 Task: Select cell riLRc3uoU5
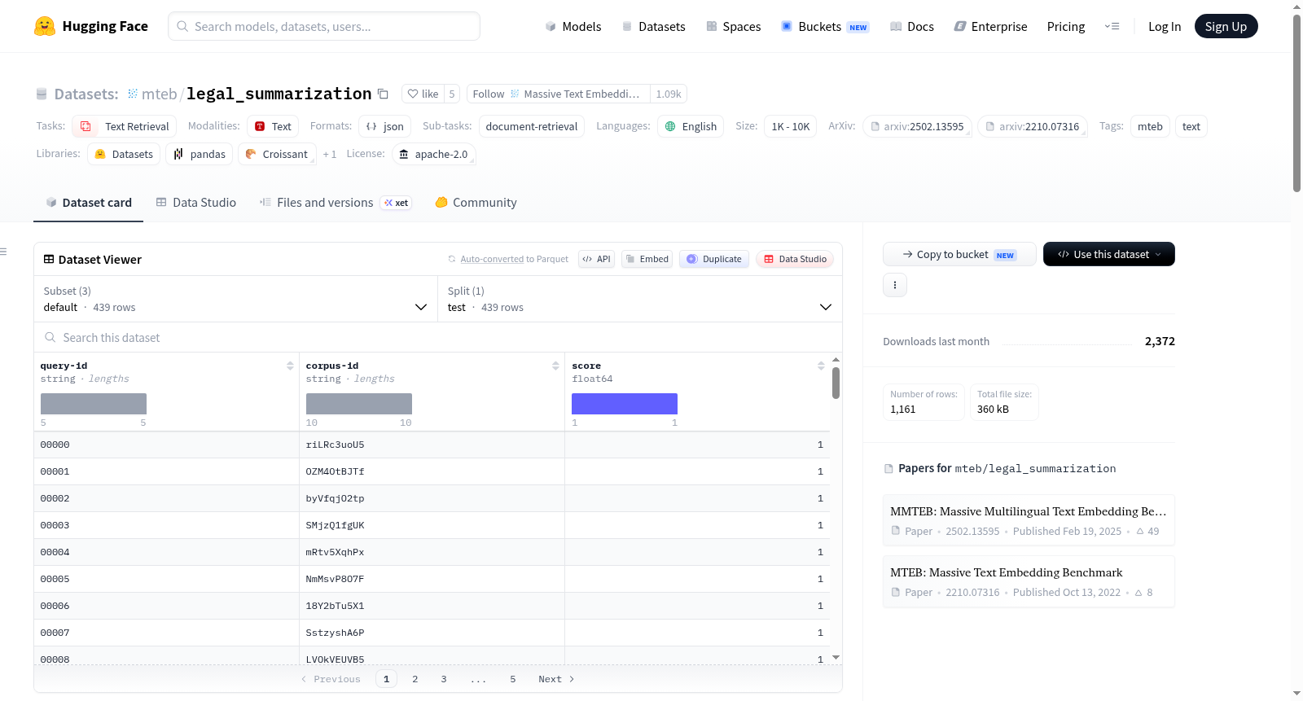[432, 445]
